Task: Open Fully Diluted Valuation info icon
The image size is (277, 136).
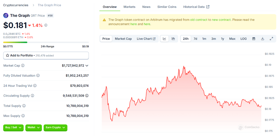Action: pos(38,76)
